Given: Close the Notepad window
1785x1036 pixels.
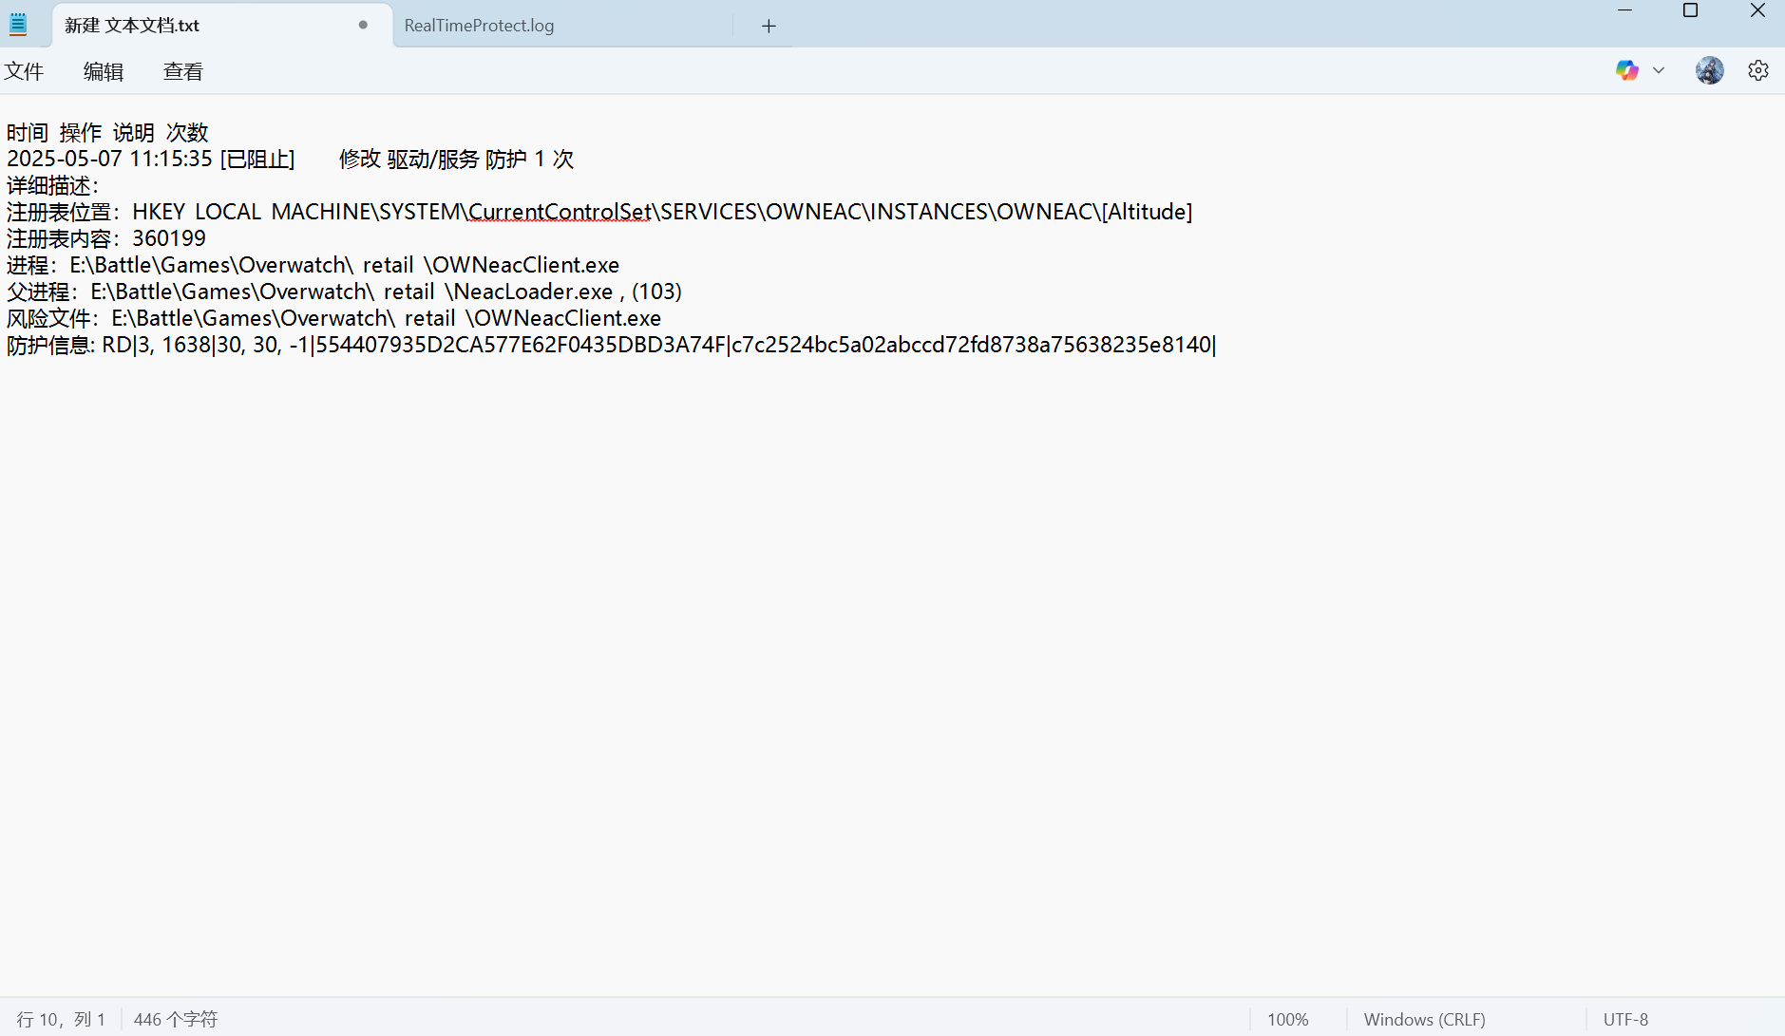Looking at the screenshot, I should pos(1757,10).
